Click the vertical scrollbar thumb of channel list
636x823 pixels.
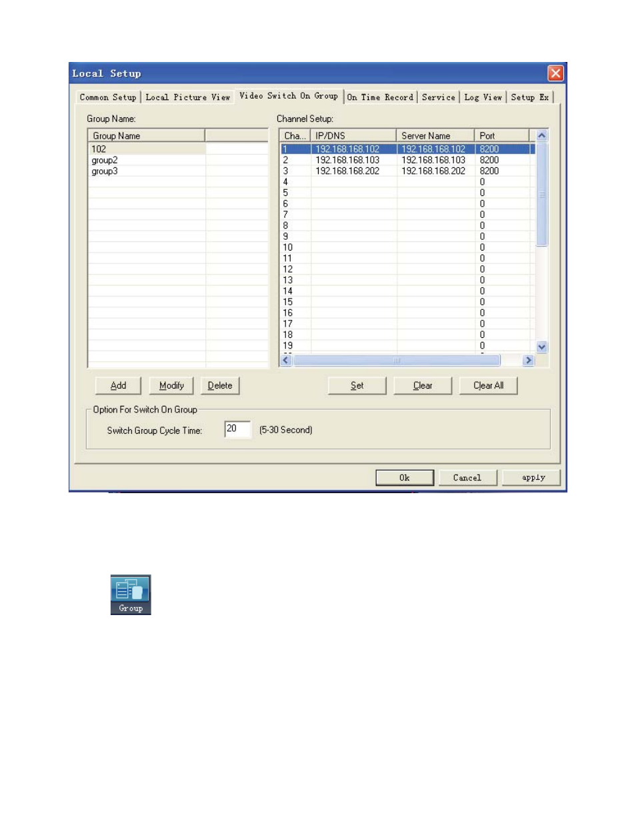point(542,194)
